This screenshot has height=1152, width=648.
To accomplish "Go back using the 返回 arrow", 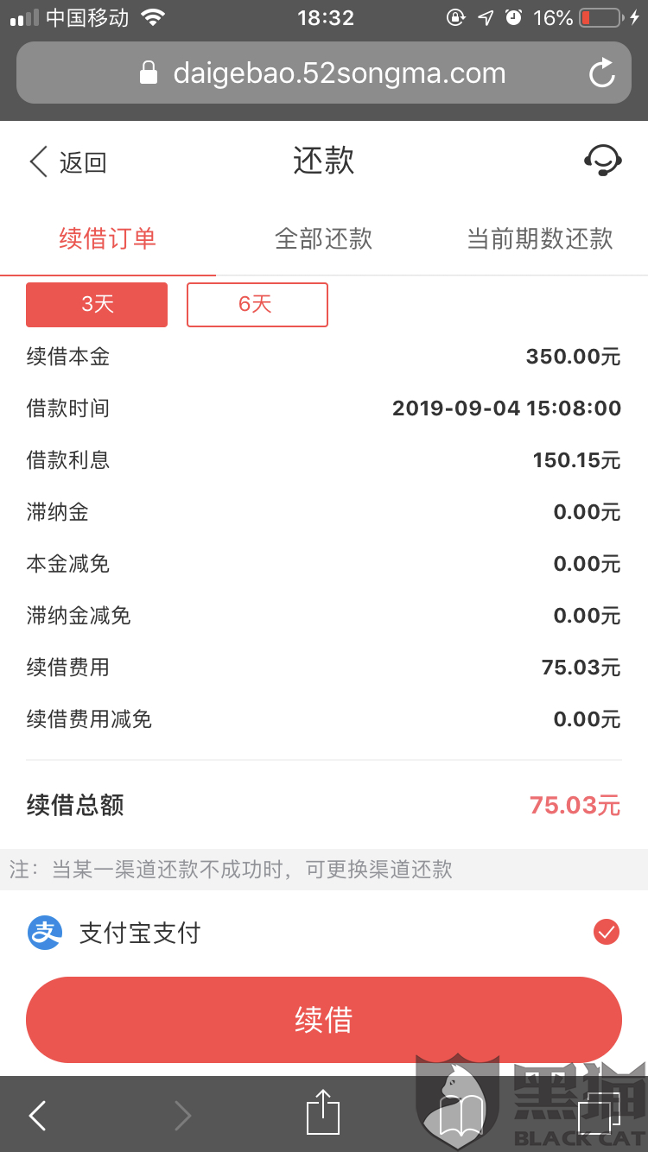I will pyautogui.click(x=67, y=162).
